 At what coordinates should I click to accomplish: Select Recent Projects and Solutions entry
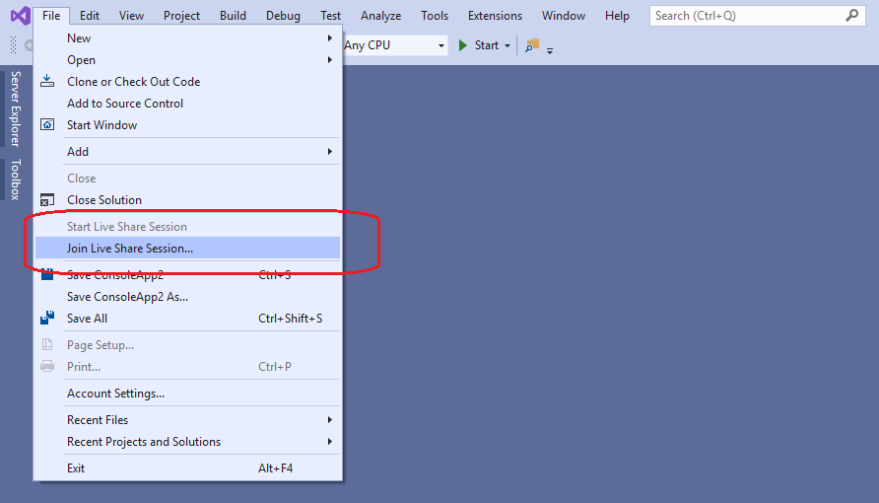[188, 441]
